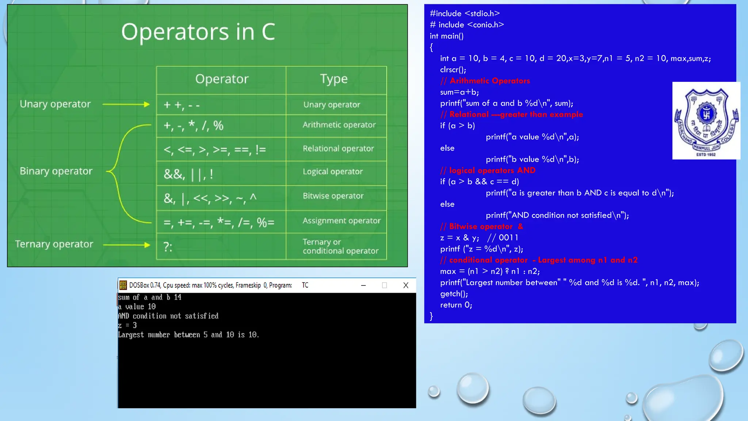Click the 'Largest number between' console output

(x=188, y=335)
